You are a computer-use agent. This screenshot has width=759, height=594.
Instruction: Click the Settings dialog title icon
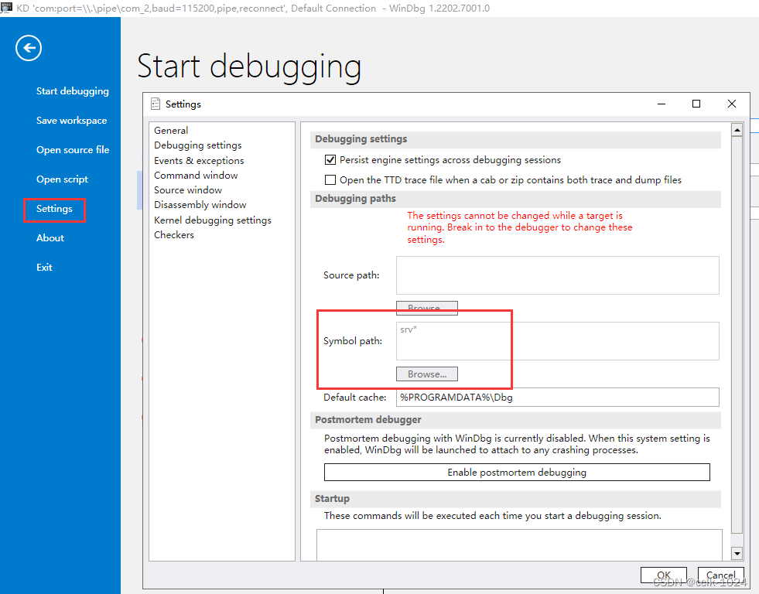[156, 104]
